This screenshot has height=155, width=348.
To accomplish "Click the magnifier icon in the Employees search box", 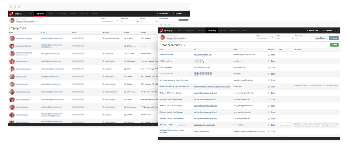I will point(117,21).
